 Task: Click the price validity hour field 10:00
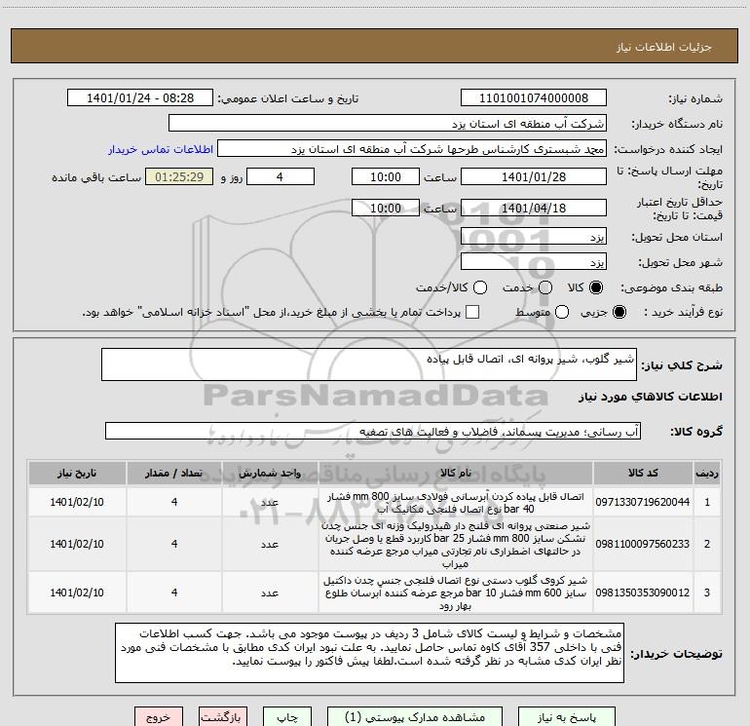point(386,208)
